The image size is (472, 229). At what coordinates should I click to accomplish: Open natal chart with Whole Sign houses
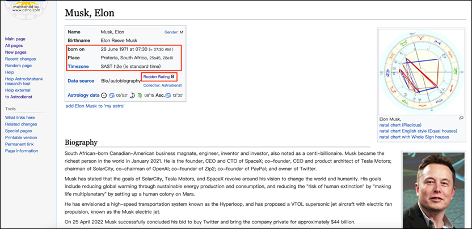414,137
